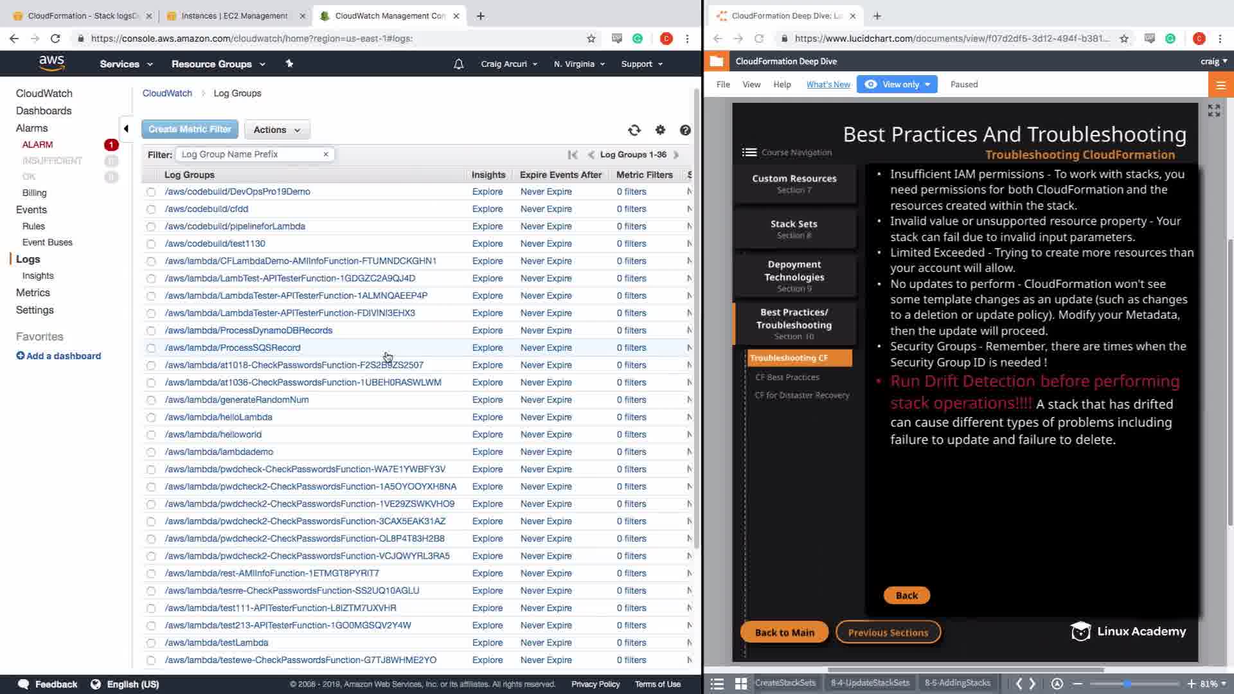Image resolution: width=1234 pixels, height=694 pixels.
Task: Open the Lucidchart File menu
Action: 723,84
